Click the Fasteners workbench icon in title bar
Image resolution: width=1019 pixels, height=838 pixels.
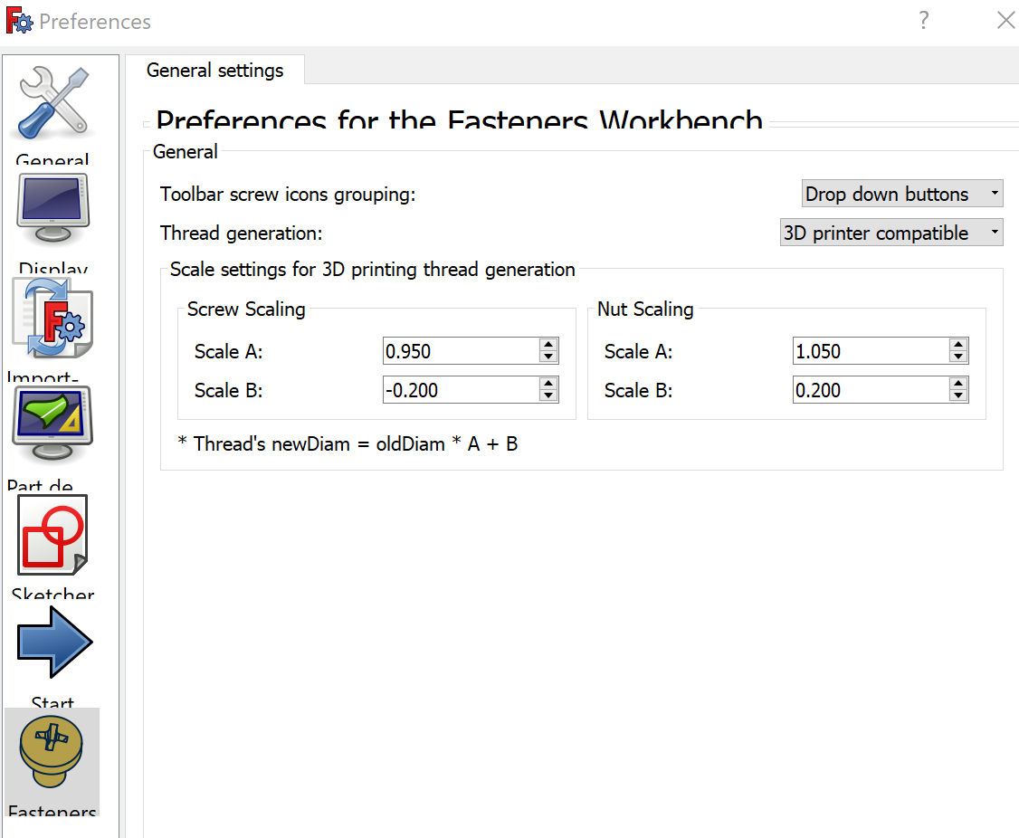pyautogui.click(x=20, y=20)
